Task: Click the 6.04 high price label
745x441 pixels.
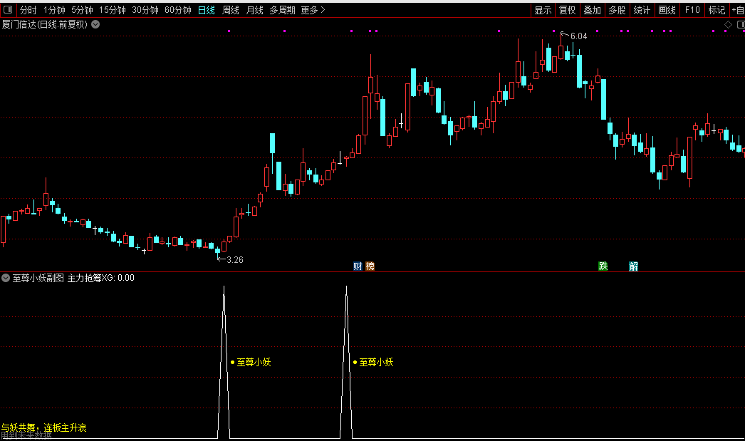Action: tap(579, 36)
